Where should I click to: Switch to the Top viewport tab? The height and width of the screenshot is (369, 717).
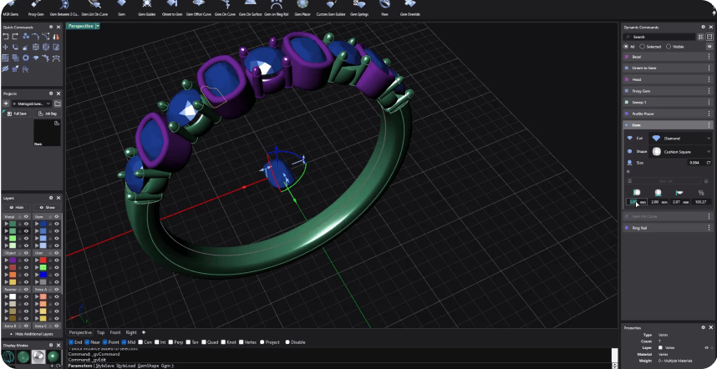click(x=101, y=332)
